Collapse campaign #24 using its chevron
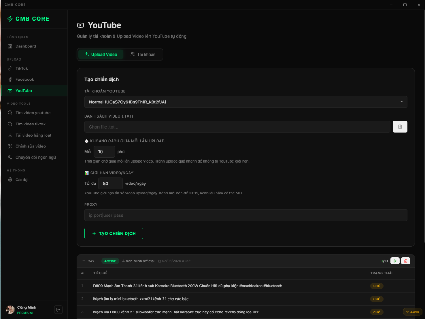This screenshot has width=425, height=319. [84, 261]
